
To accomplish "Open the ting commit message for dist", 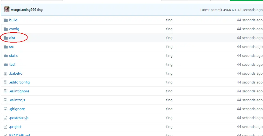I will tap(169, 38).
